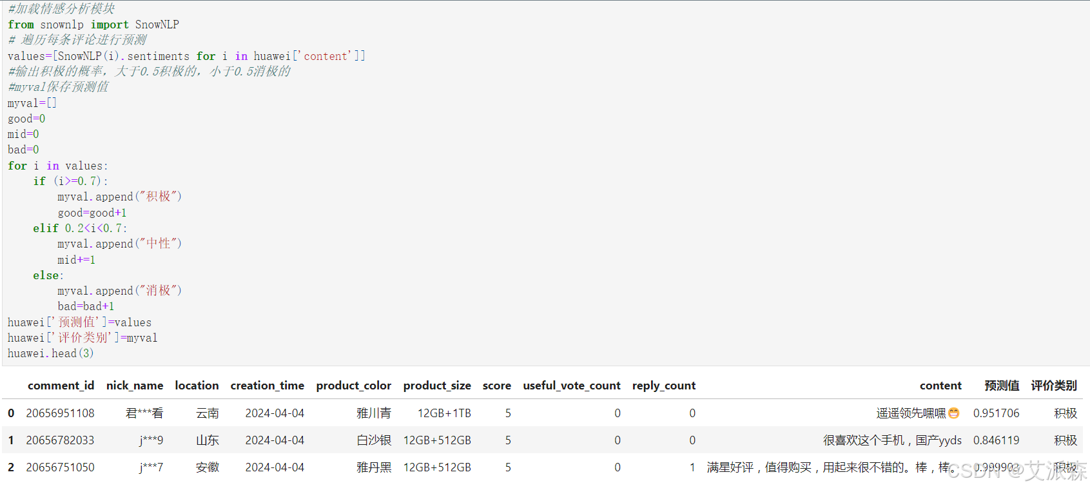Click the myval.append("积极") line
The width and height of the screenshot is (1090, 490).
(120, 197)
